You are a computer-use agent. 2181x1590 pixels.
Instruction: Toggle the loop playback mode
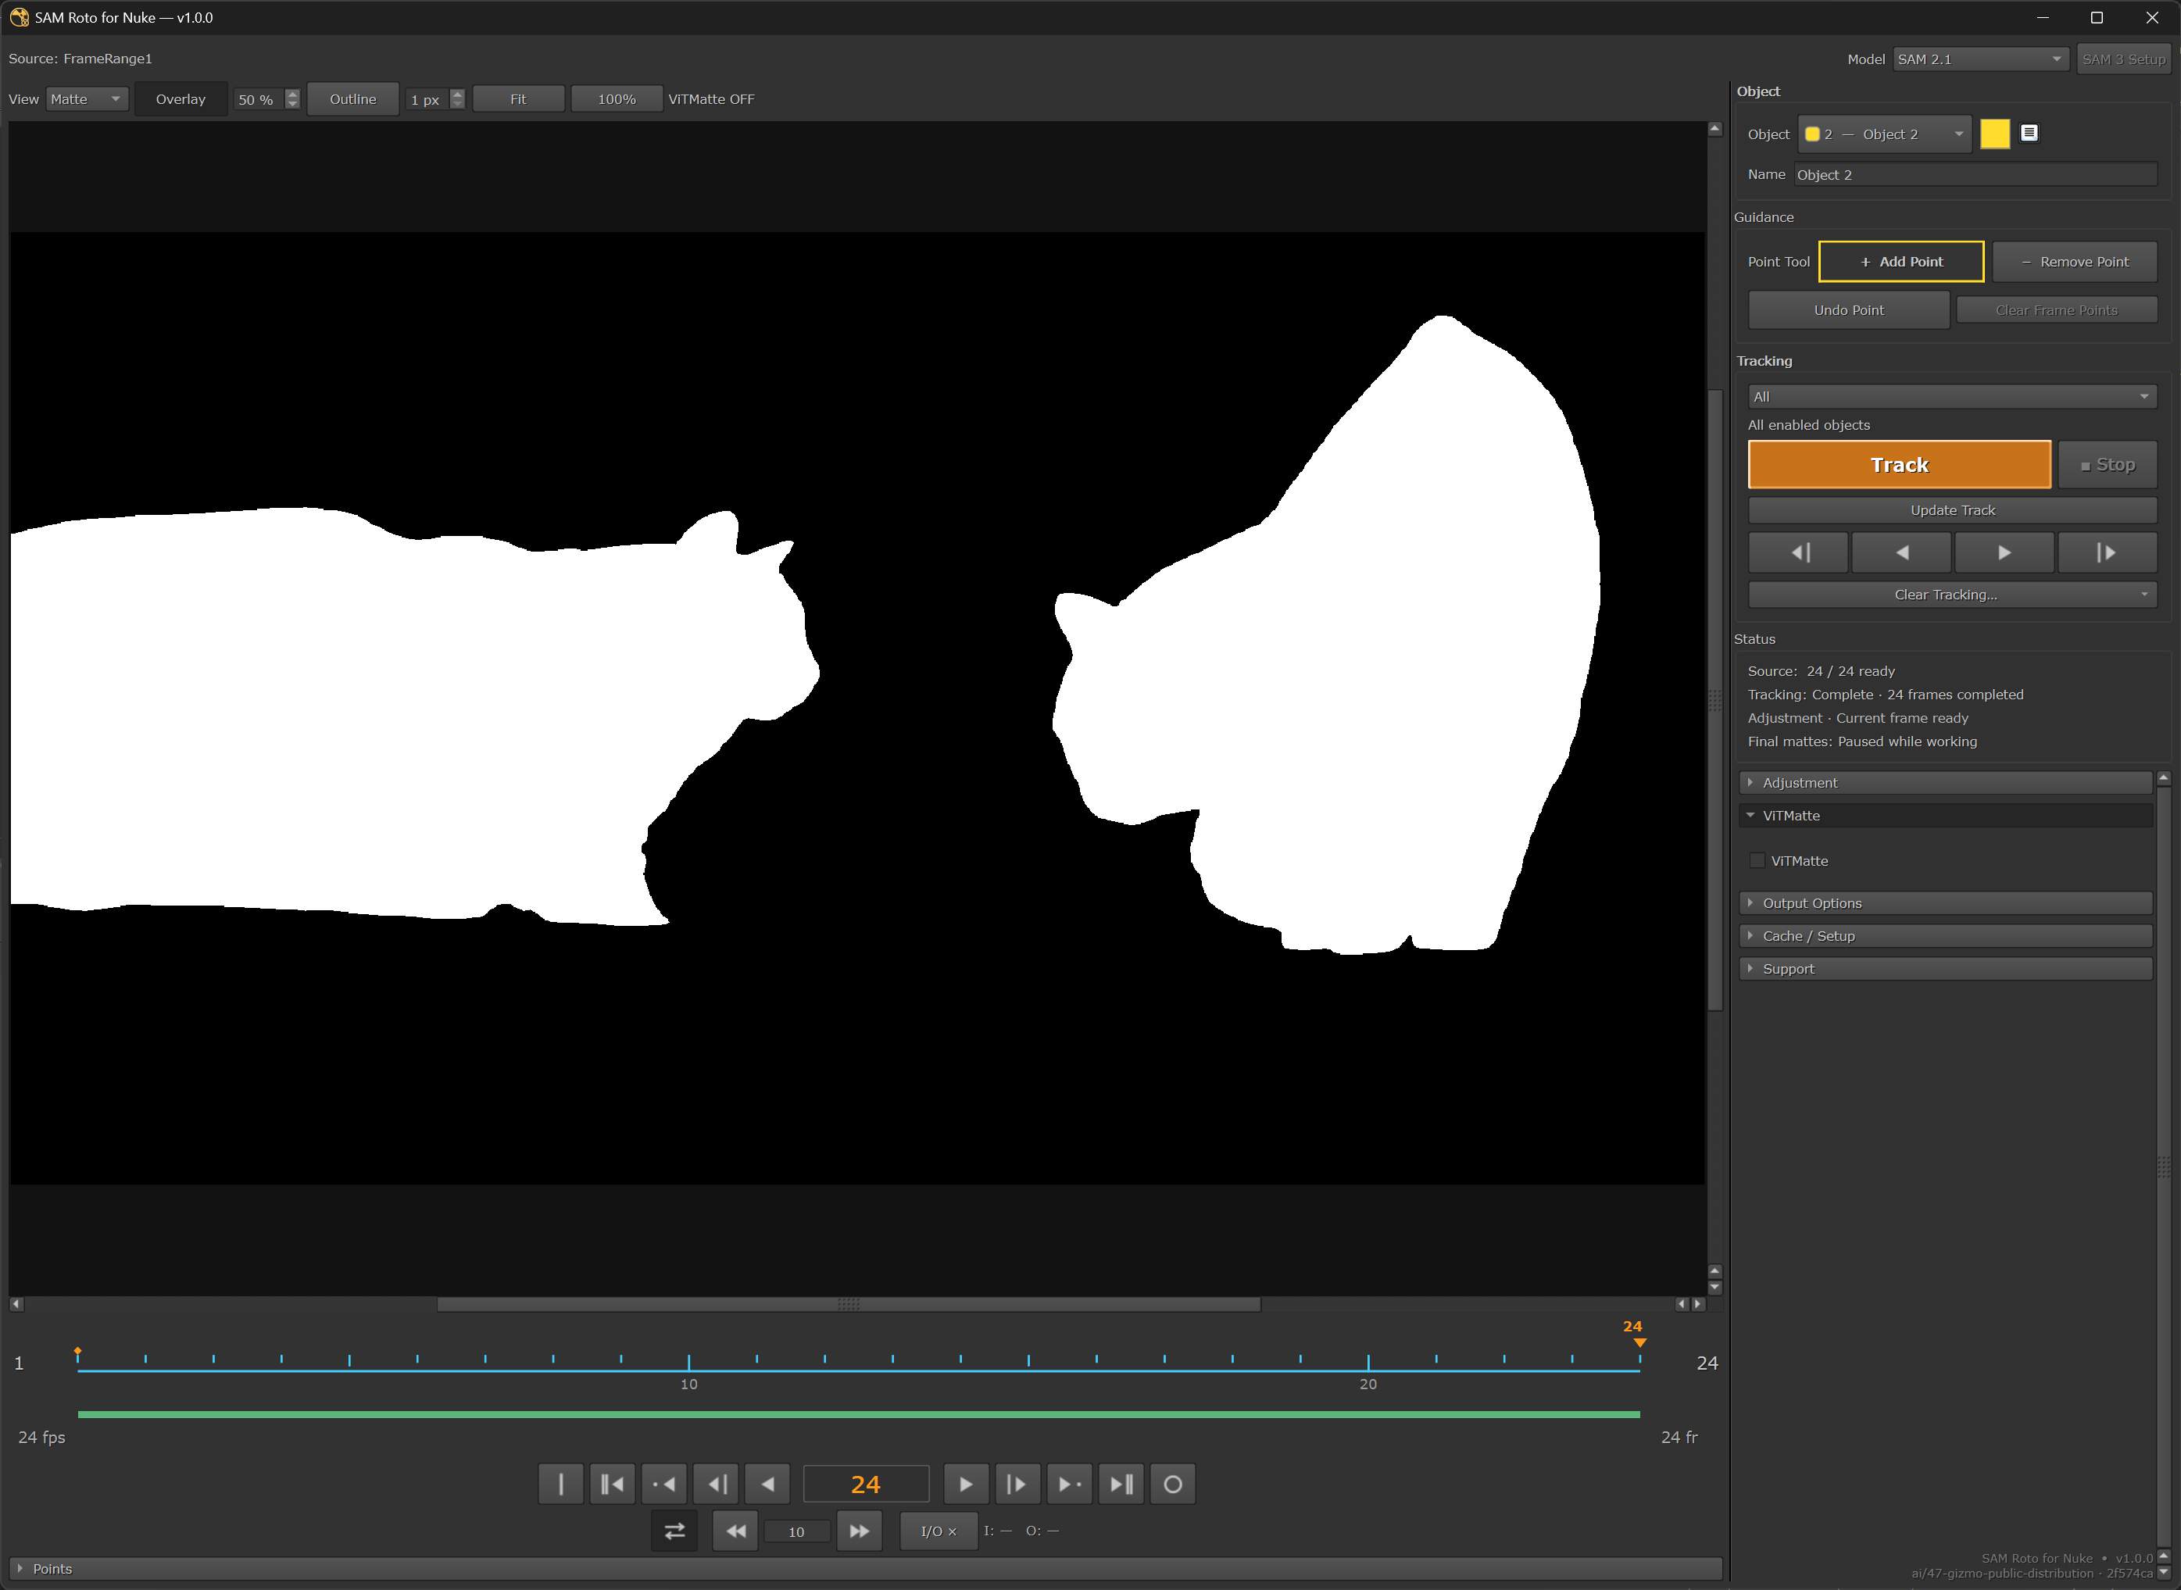(674, 1531)
